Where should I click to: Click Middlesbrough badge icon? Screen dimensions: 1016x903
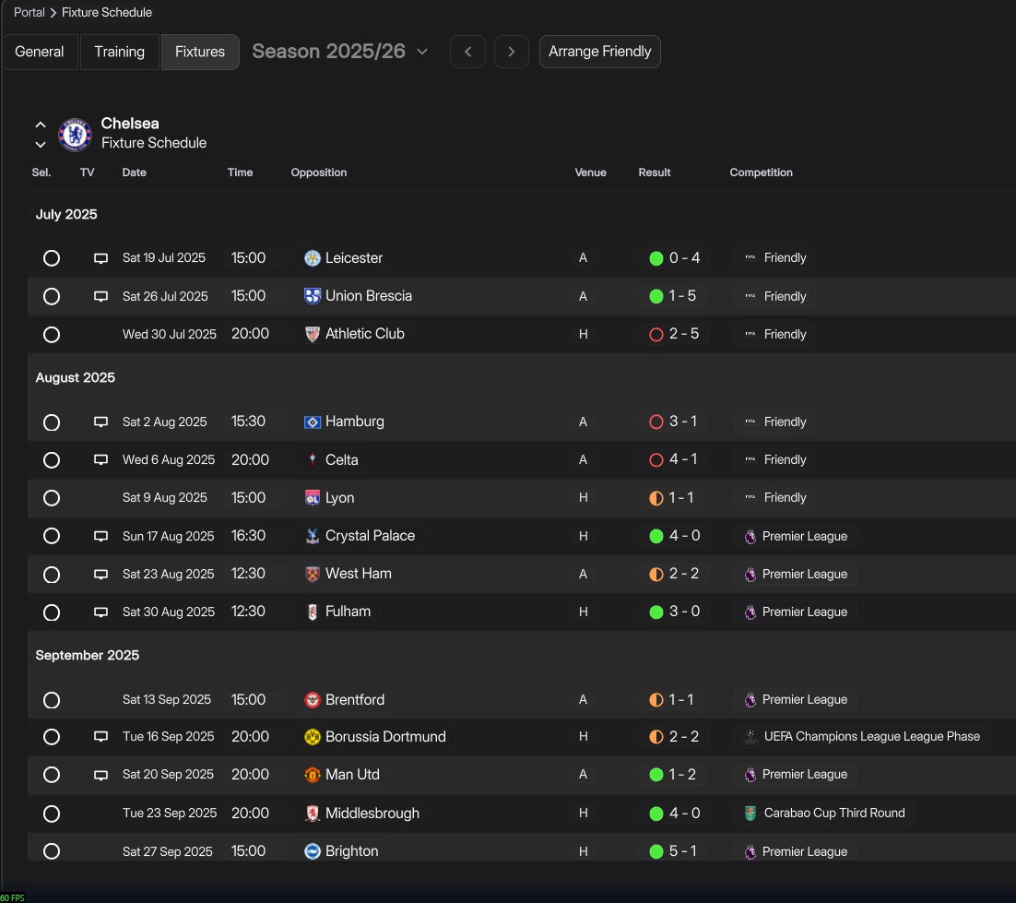pos(313,813)
